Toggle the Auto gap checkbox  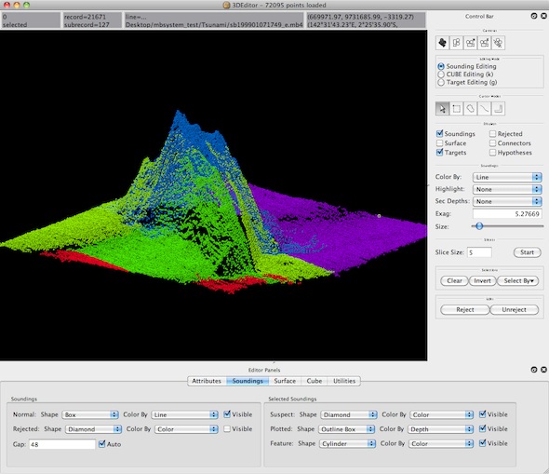tap(101, 444)
